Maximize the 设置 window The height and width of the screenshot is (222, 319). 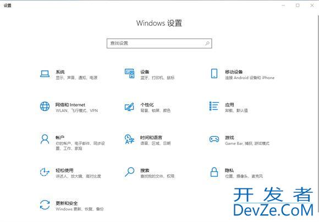pos(298,5)
